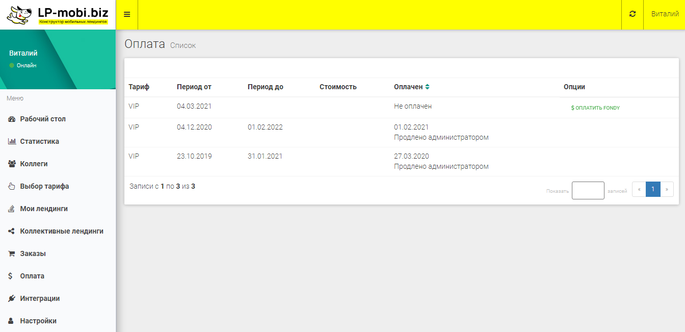Open the Виталий user menu in header

tap(665, 14)
